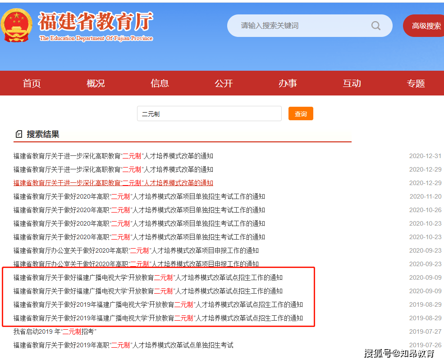Viewport: 444px width, 363px height.
Task: Select 专题 in the top menu
Action: (x=416, y=83)
